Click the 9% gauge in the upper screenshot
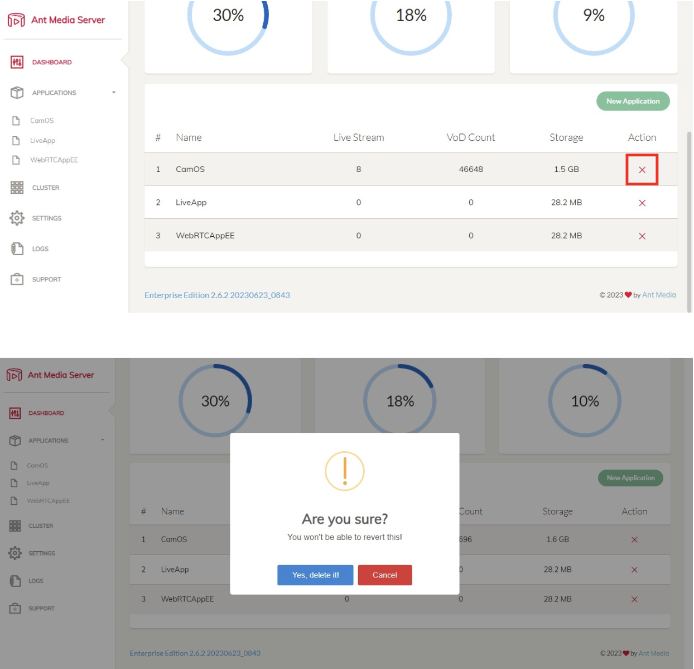Screen dimensions: 694x669 pos(594,15)
